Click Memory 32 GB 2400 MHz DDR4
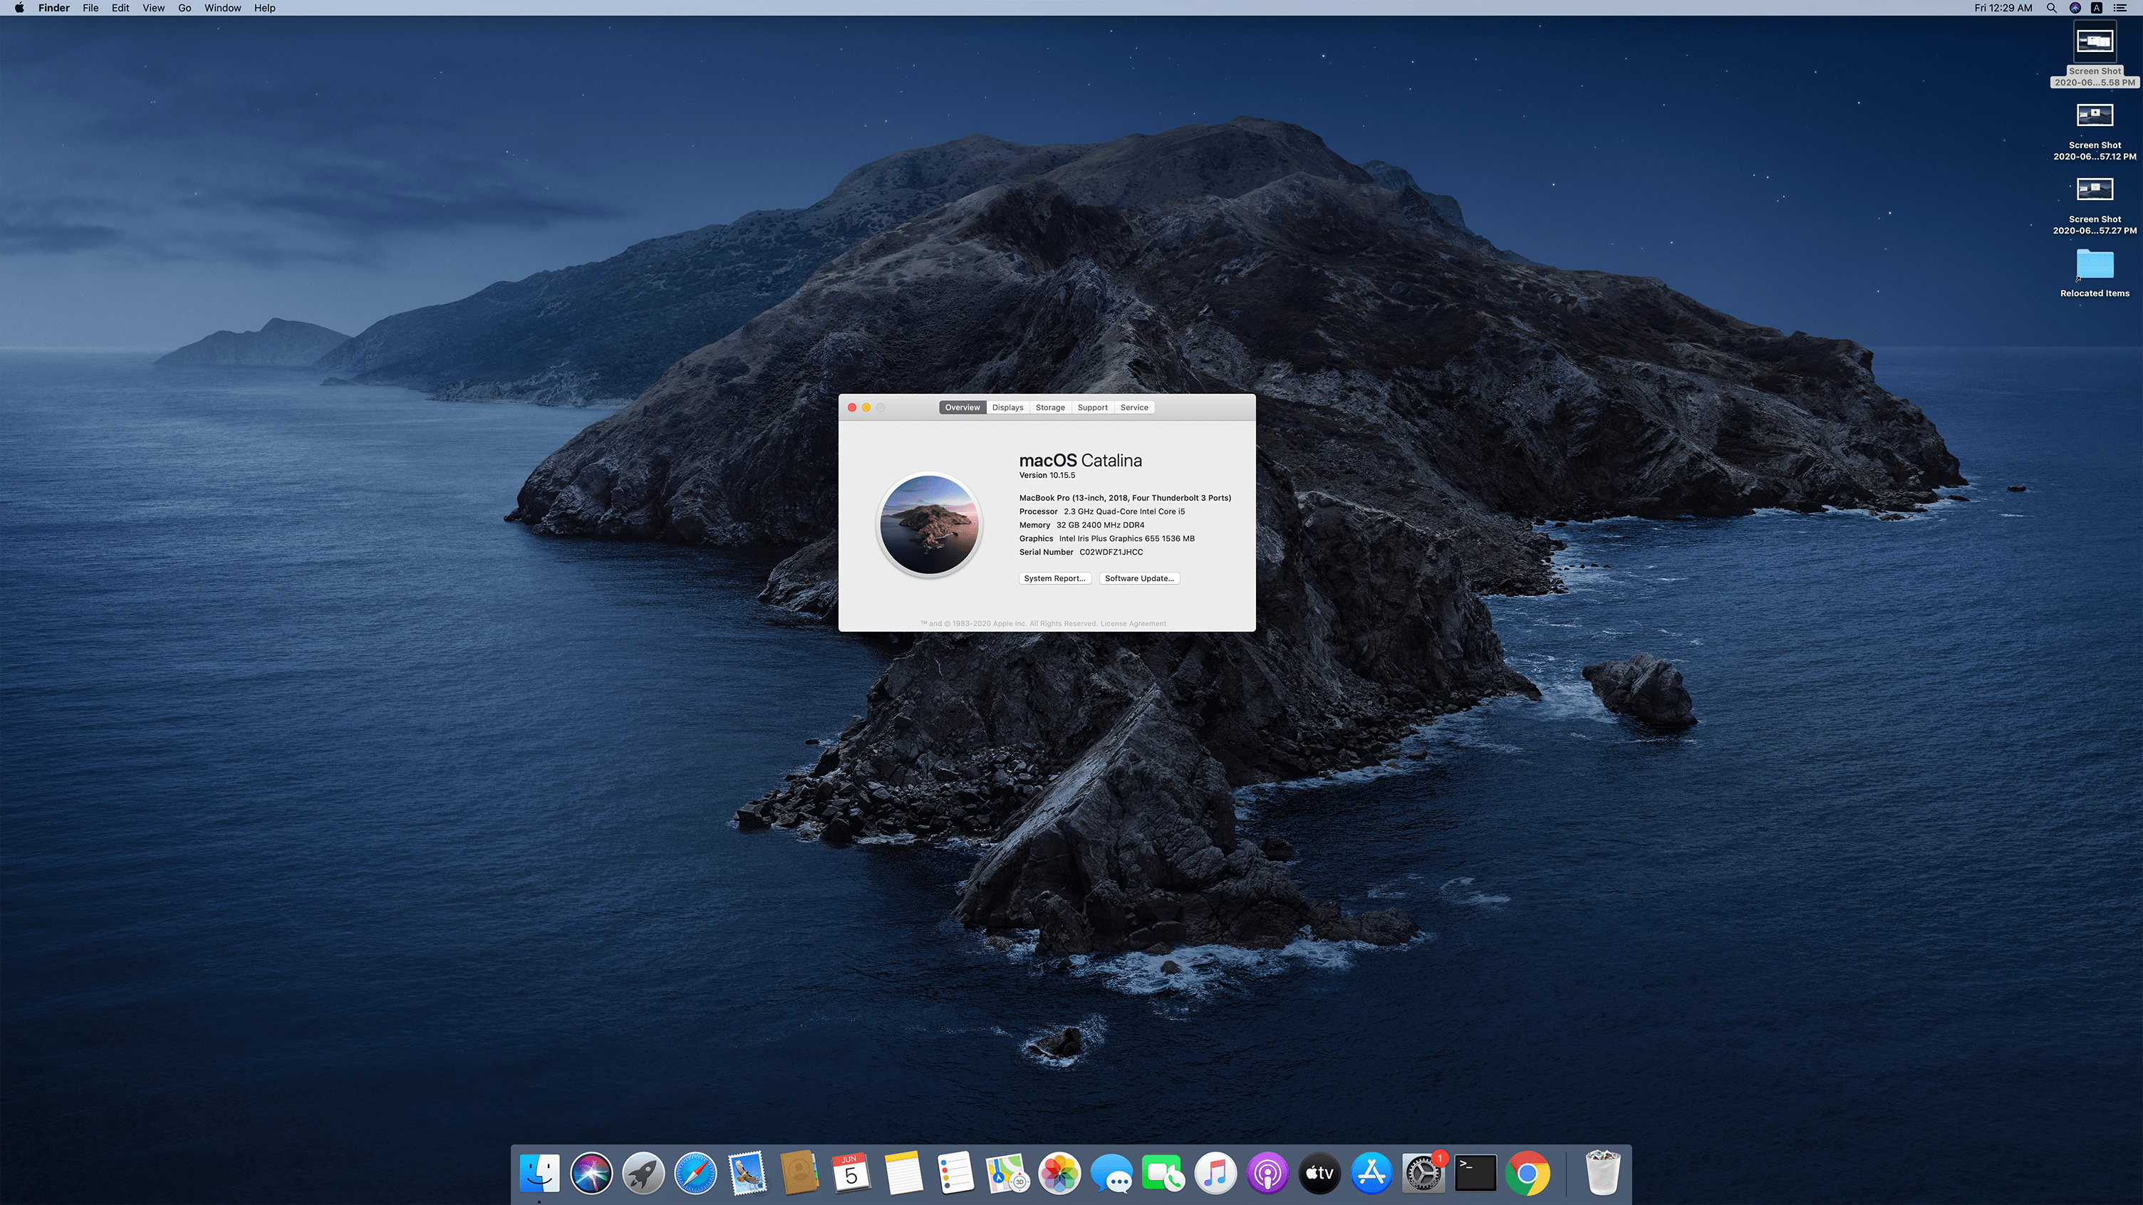Screen dimensions: 2143x1205 1081,525
